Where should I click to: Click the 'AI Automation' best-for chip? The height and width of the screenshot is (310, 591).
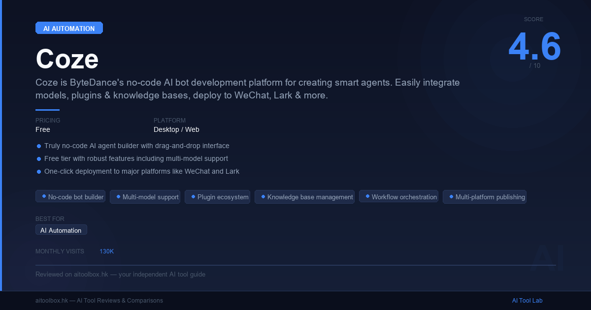pos(61,230)
